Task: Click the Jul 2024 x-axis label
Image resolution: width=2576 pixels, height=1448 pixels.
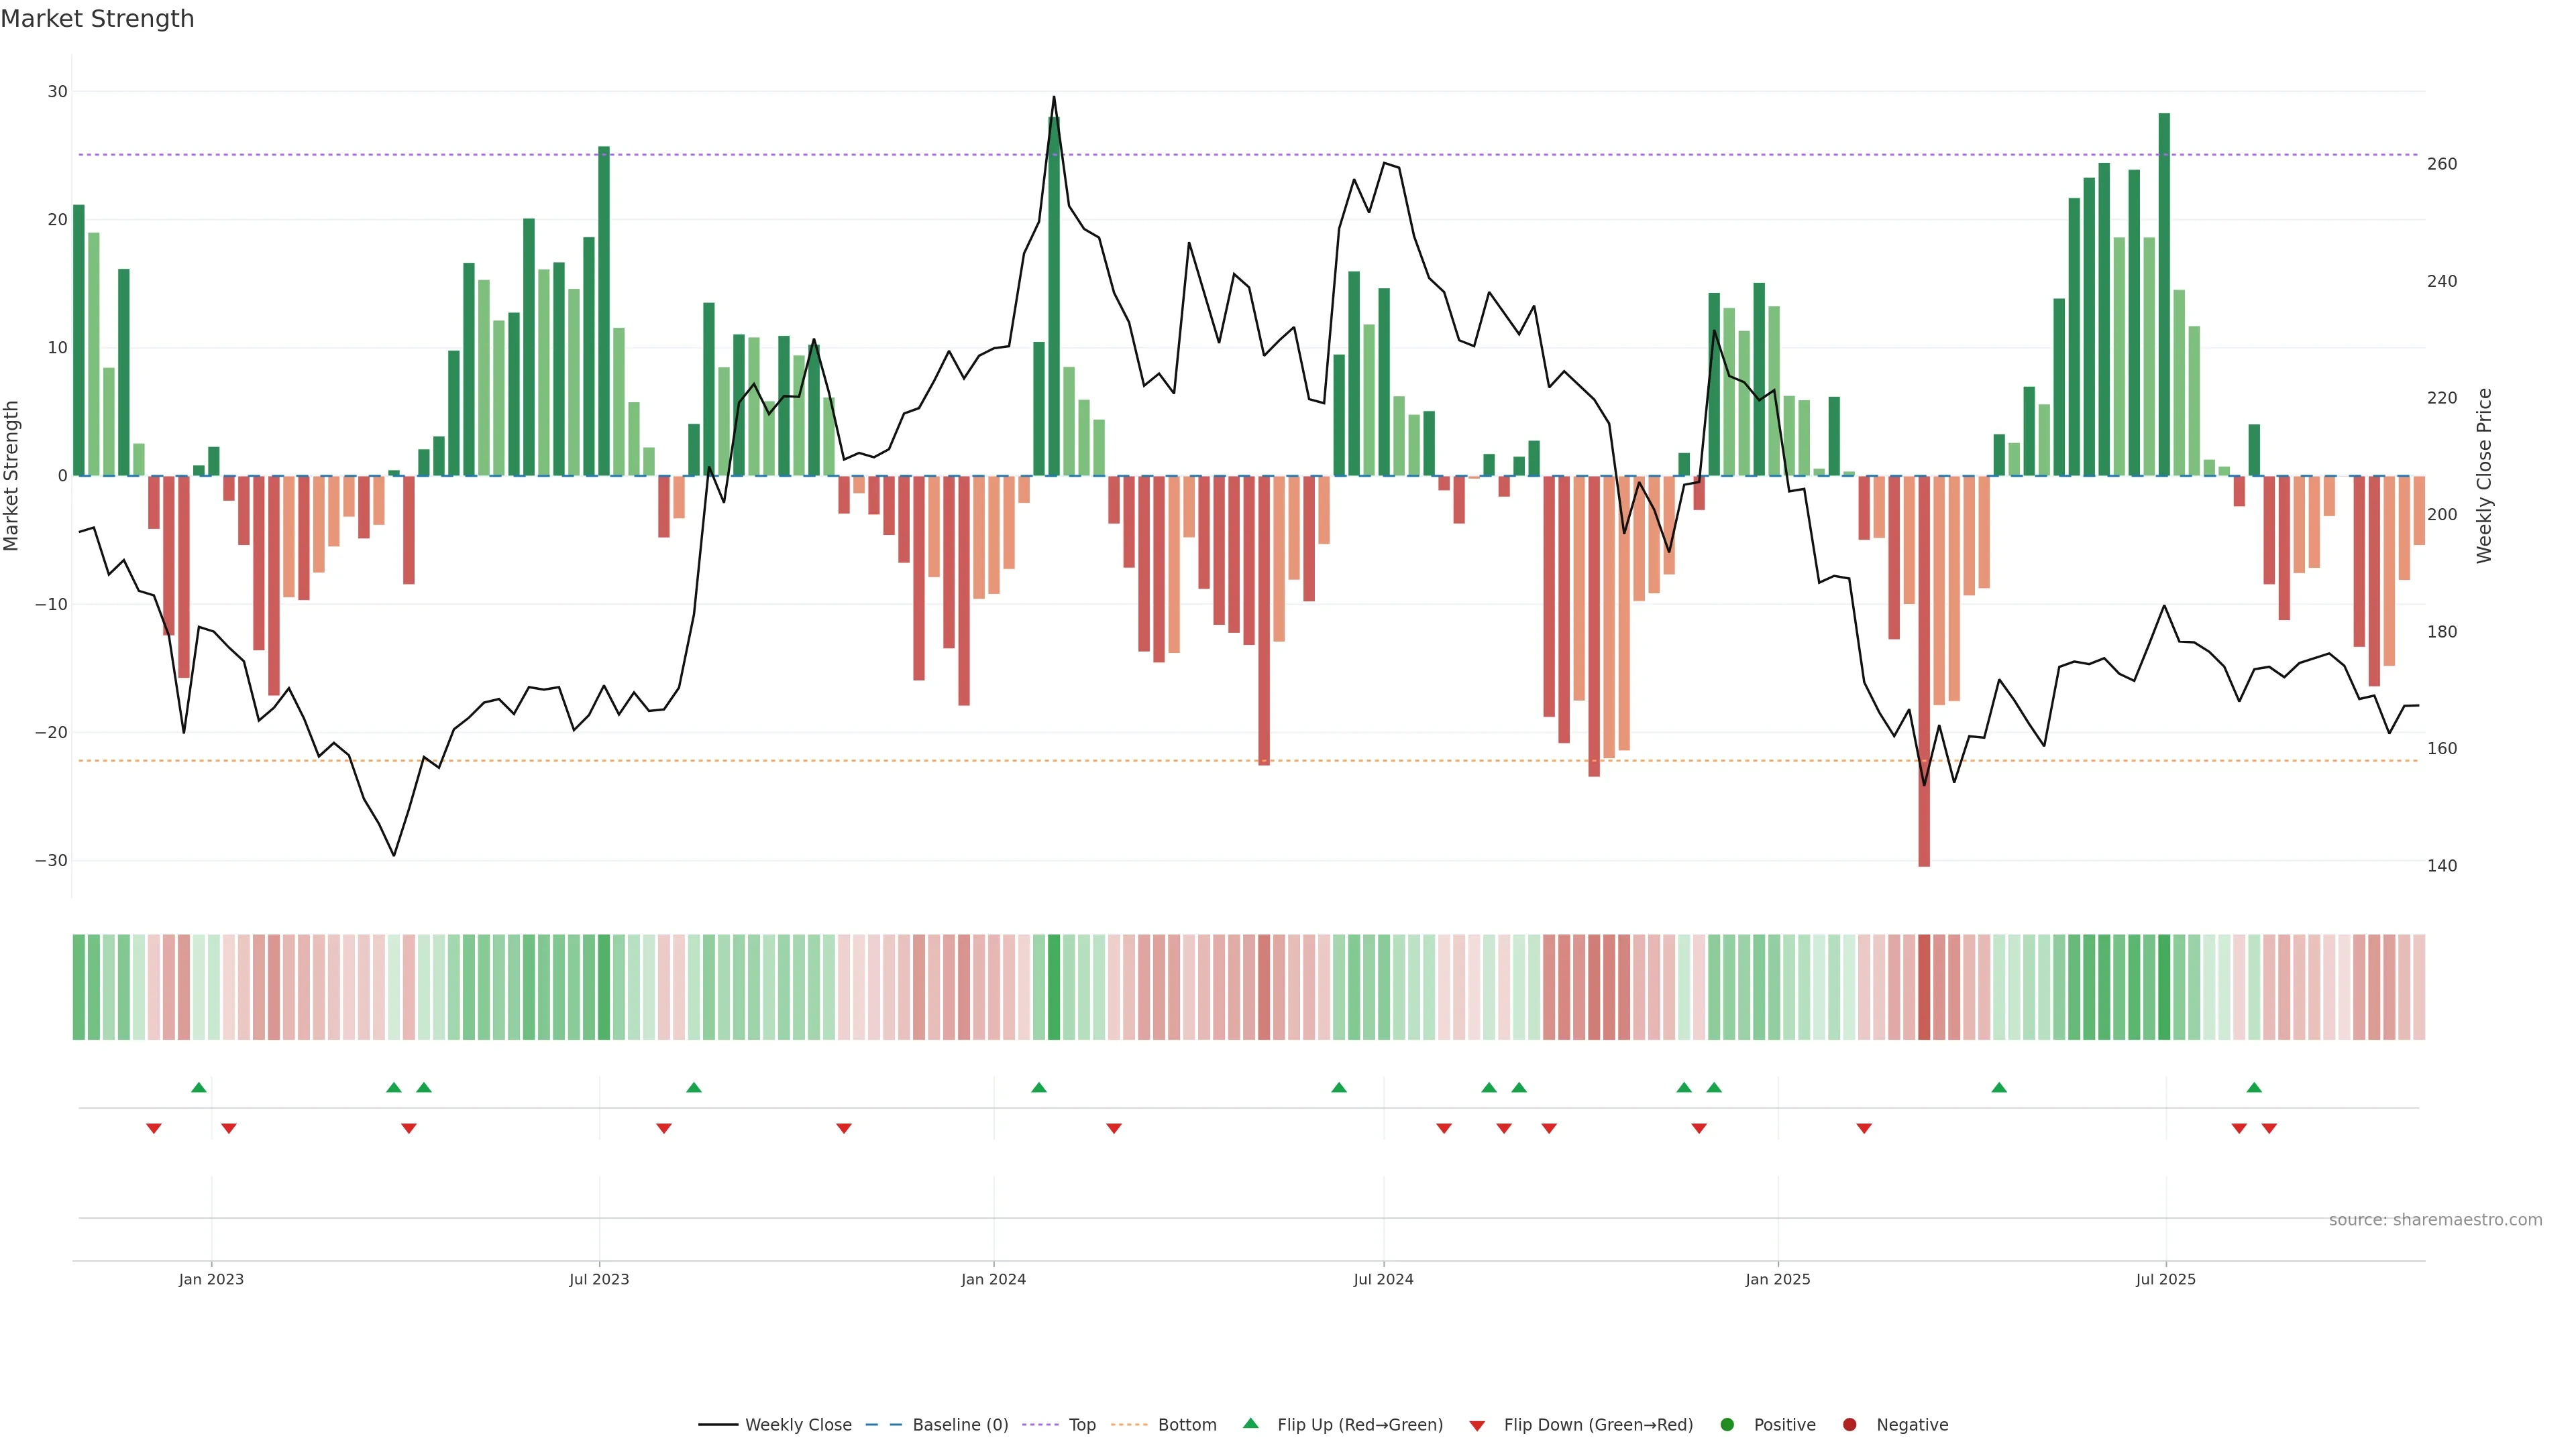Action: [1383, 1279]
